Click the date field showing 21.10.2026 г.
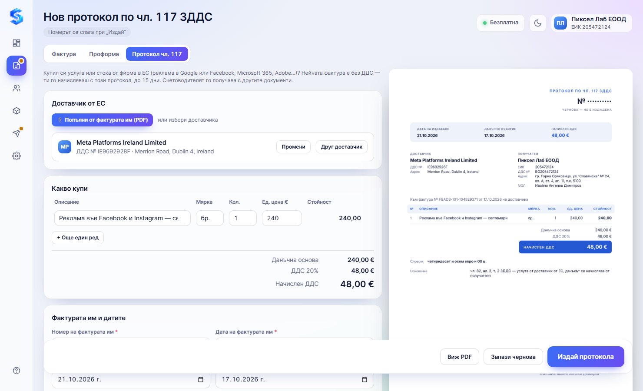Image resolution: width=643 pixels, height=391 pixels. tap(131, 380)
